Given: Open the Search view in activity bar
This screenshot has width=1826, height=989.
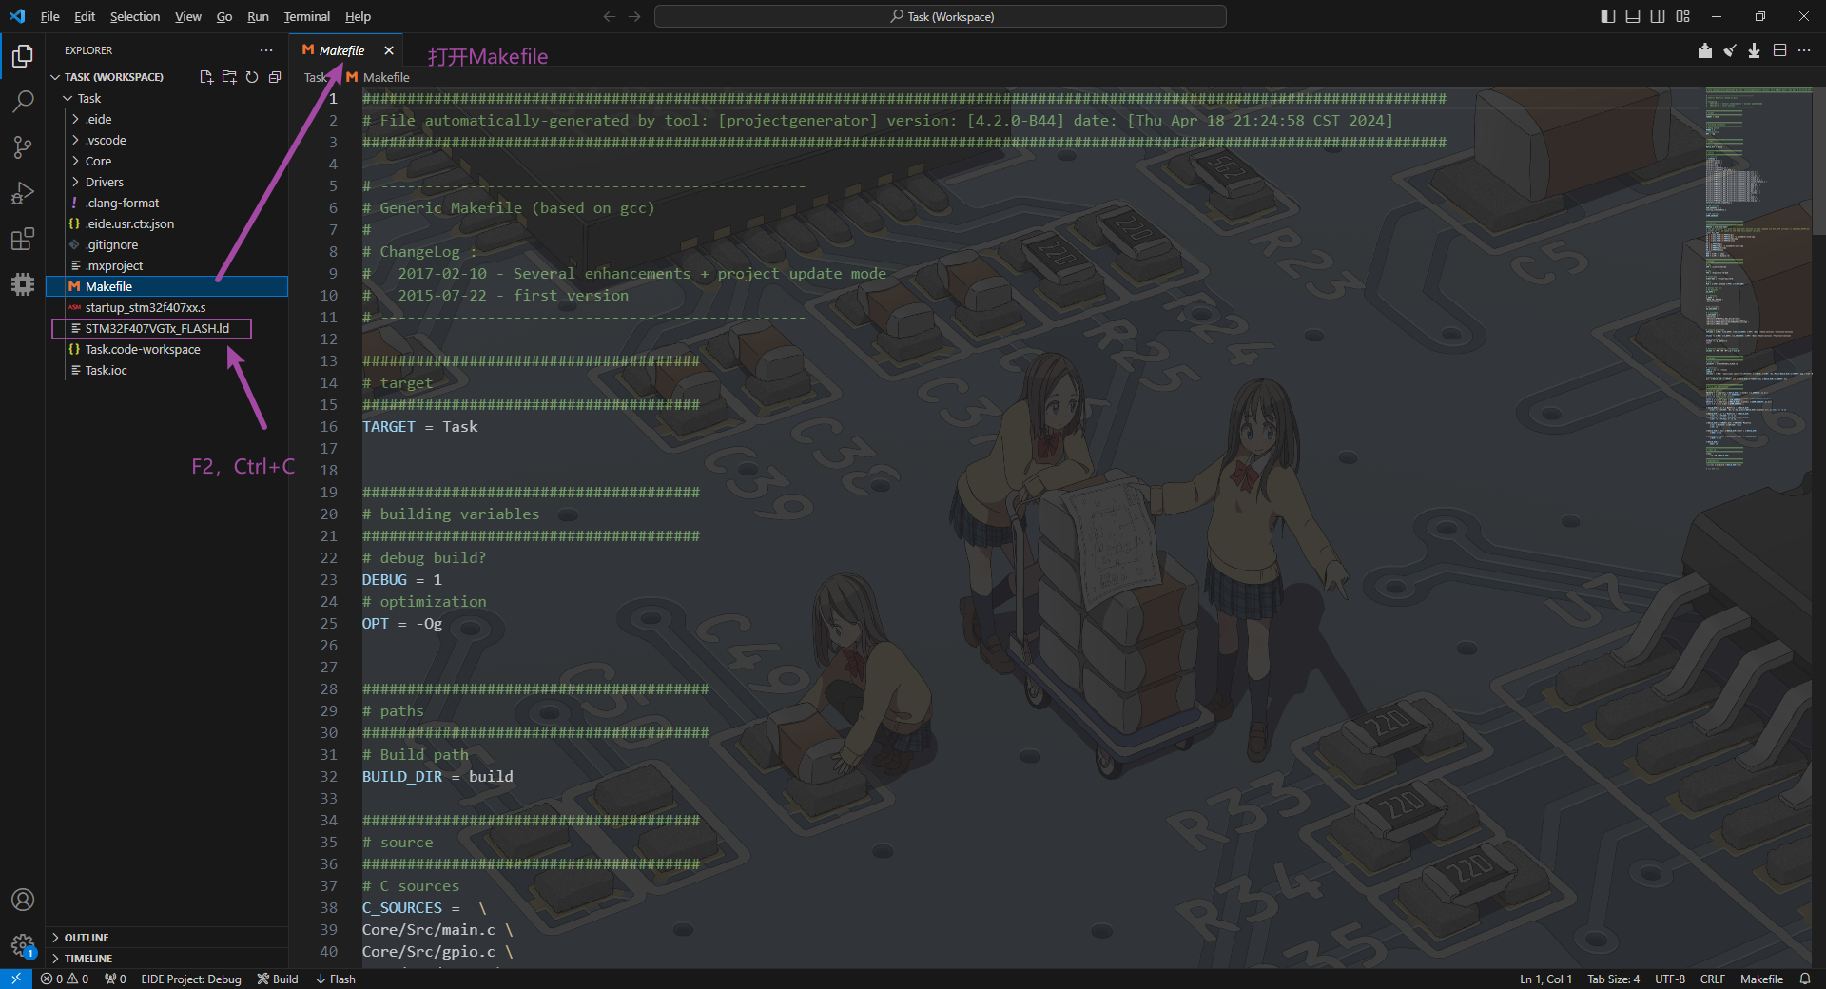Looking at the screenshot, I should tap(22, 101).
